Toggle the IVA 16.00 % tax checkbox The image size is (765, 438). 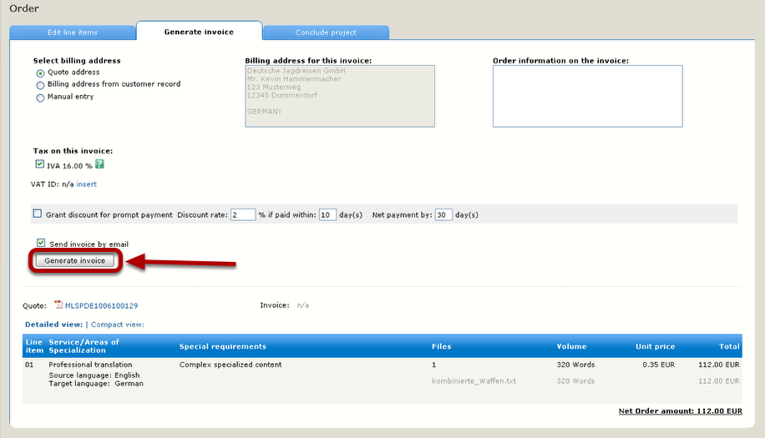[39, 164]
